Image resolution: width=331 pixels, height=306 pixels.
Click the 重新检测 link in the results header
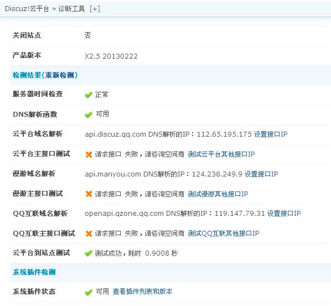[59, 75]
